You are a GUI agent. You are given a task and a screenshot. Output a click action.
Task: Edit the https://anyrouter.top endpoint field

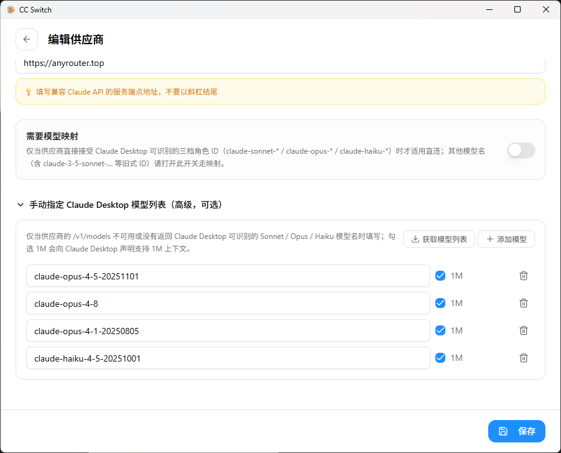(x=280, y=65)
